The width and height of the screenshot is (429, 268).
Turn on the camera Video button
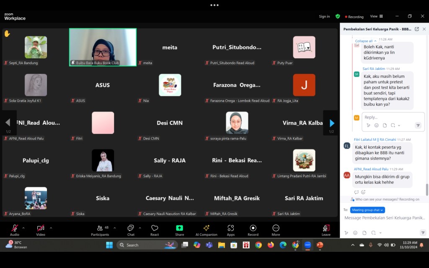pos(41,228)
